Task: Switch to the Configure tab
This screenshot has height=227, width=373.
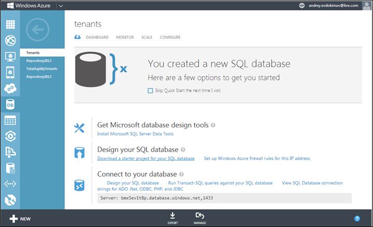Action: [x=170, y=37]
